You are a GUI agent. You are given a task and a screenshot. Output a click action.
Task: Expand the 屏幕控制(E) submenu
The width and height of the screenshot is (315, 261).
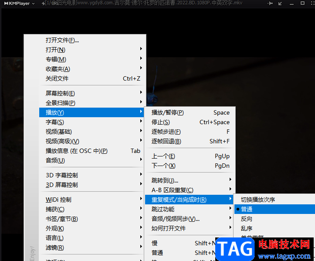coord(91,93)
